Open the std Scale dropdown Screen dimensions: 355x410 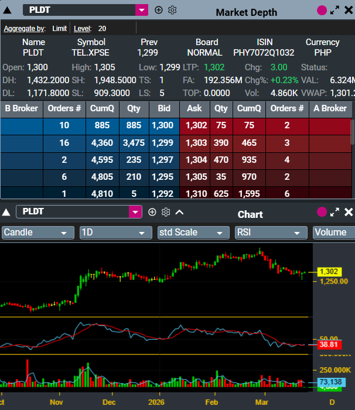(x=193, y=233)
